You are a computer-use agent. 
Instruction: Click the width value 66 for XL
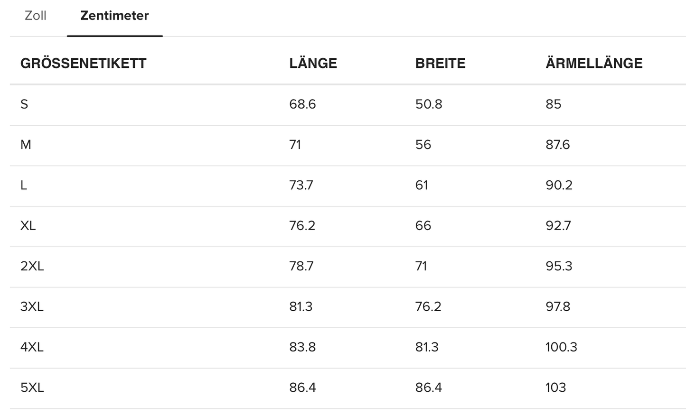423,226
